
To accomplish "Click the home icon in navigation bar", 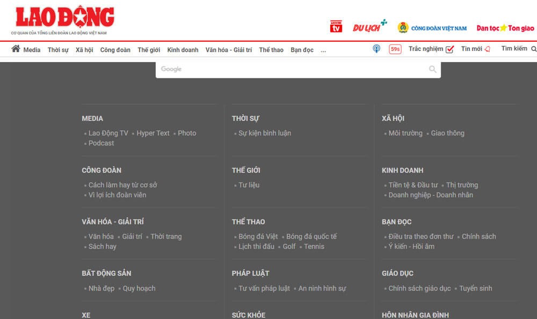I will pos(16,49).
